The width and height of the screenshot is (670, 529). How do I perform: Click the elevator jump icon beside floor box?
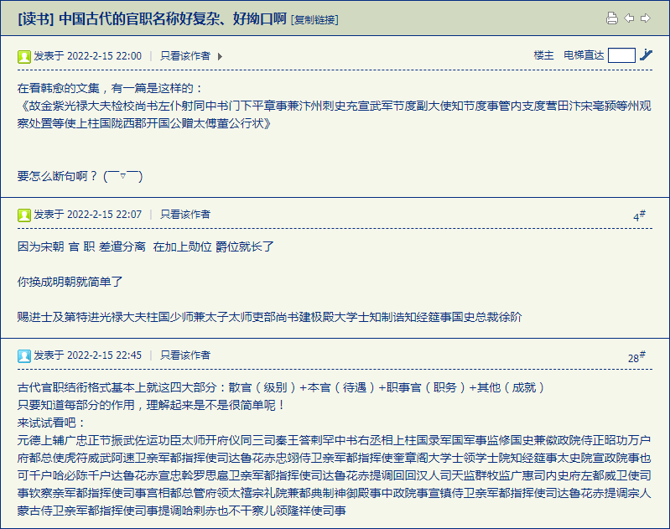tap(646, 55)
